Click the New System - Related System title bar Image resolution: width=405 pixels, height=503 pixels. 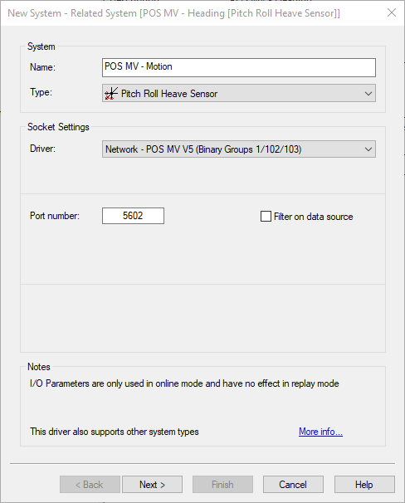pos(173,13)
